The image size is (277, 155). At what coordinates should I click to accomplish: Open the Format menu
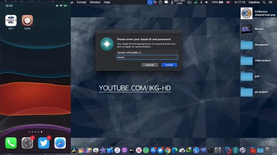pos(81,2)
